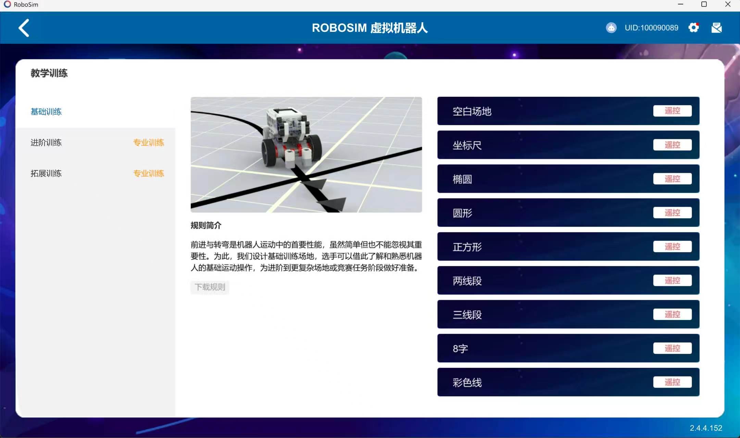
Task: Open the user avatar profile icon
Action: pos(611,28)
